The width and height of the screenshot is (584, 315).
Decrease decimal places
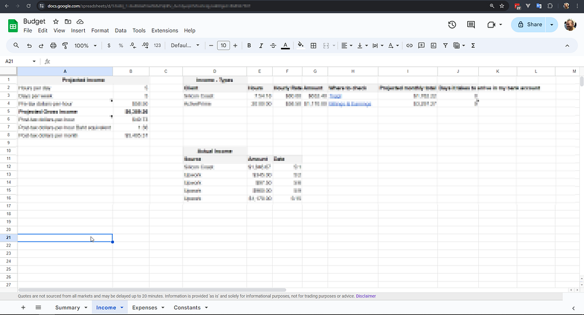[x=133, y=45]
